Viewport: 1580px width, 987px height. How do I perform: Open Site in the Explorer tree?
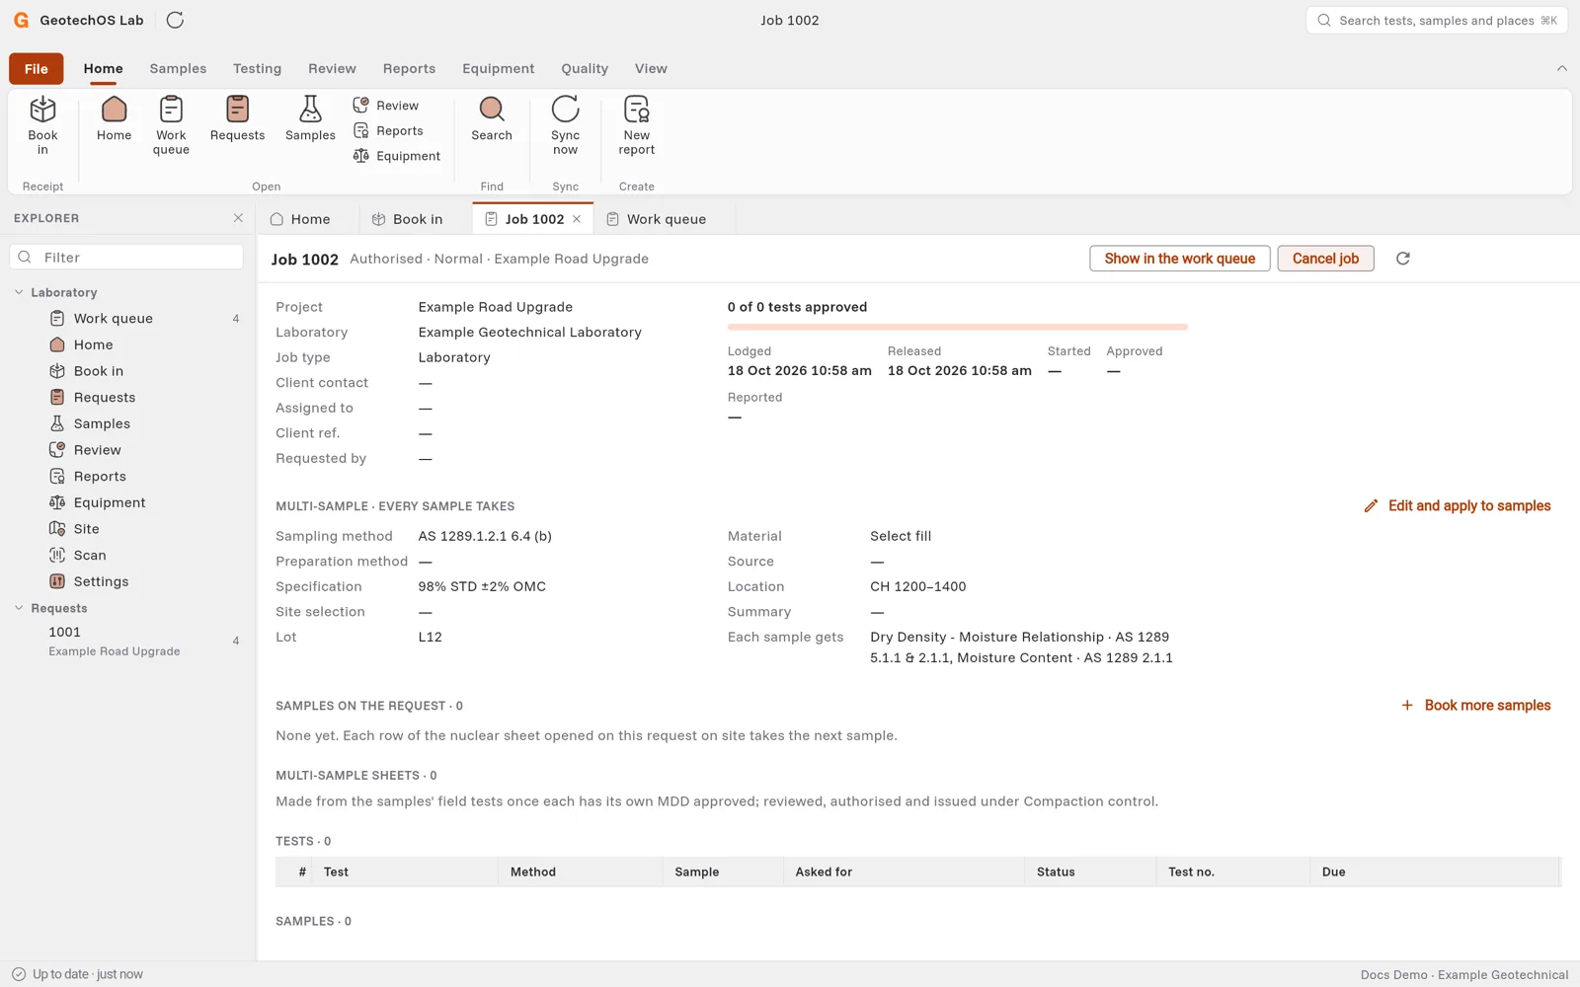tap(126, 529)
